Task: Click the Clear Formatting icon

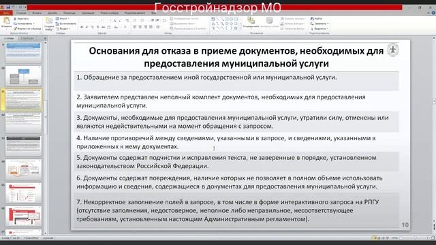Action: 127,20
